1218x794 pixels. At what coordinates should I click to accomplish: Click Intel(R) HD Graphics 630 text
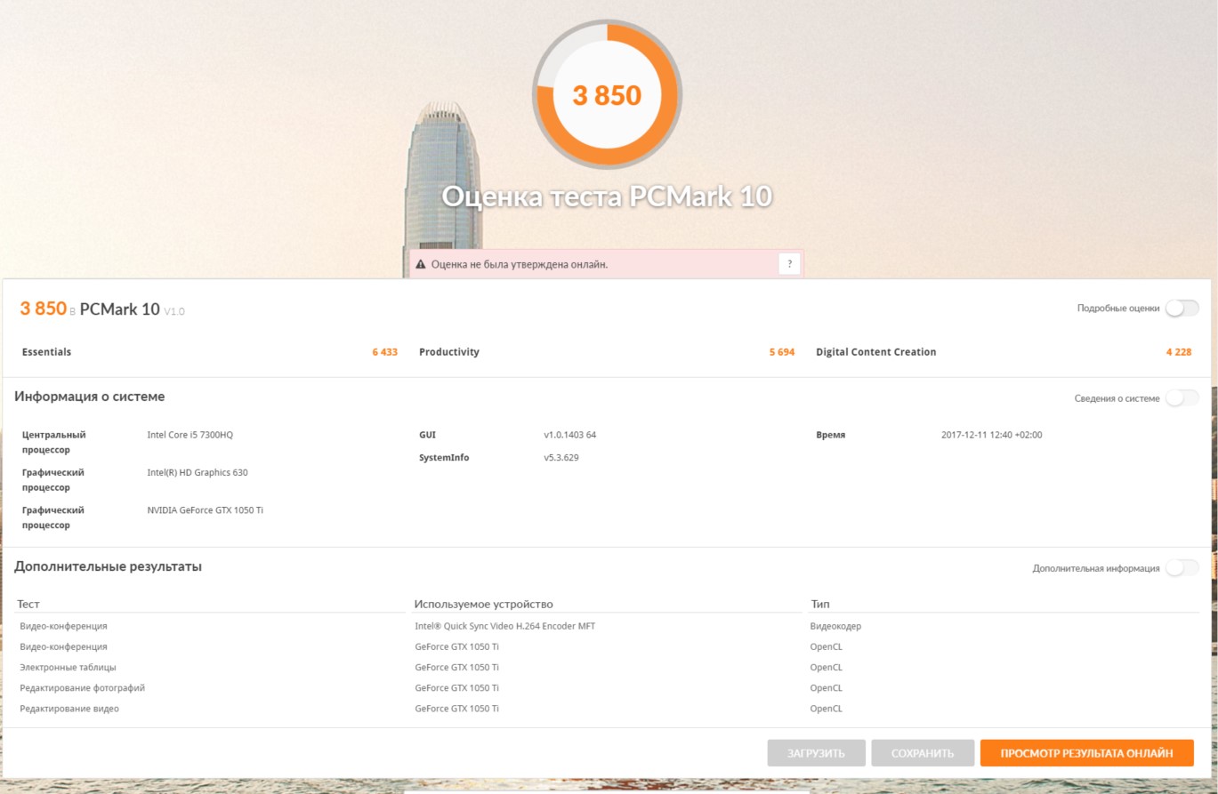coord(198,472)
